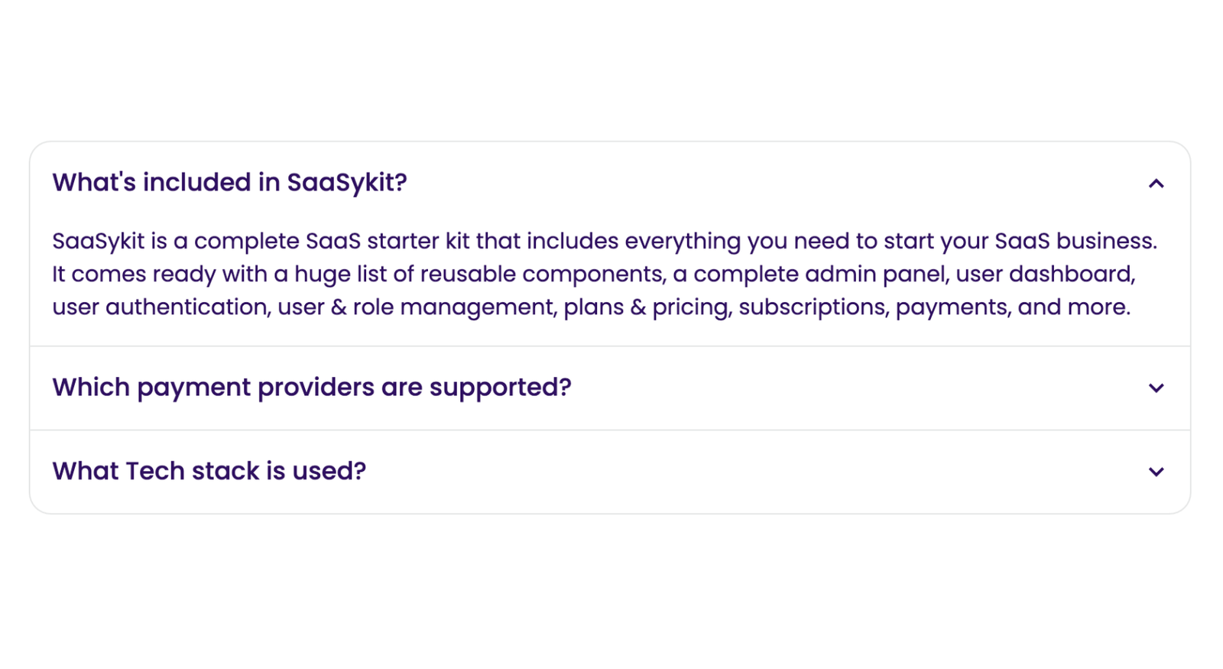Viewport: 1223px width, 669px height.
Task: Click down chevron beside payment providers question
Action: point(1156,388)
